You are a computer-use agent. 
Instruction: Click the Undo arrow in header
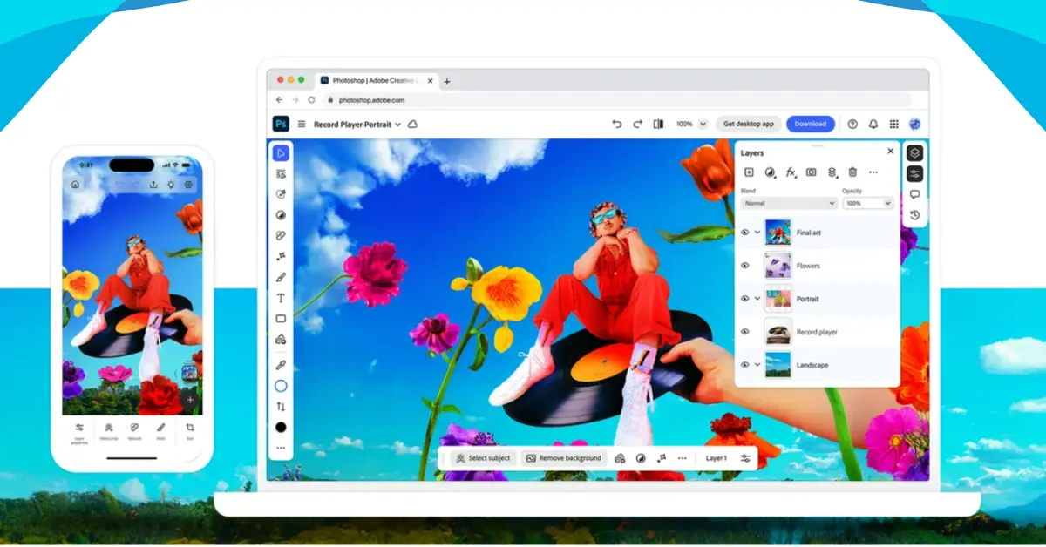pos(617,125)
